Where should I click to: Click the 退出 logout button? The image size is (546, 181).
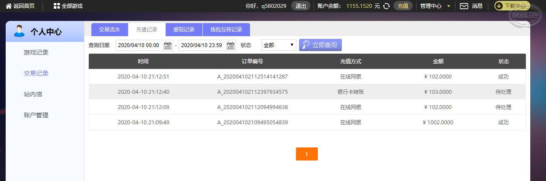point(301,6)
